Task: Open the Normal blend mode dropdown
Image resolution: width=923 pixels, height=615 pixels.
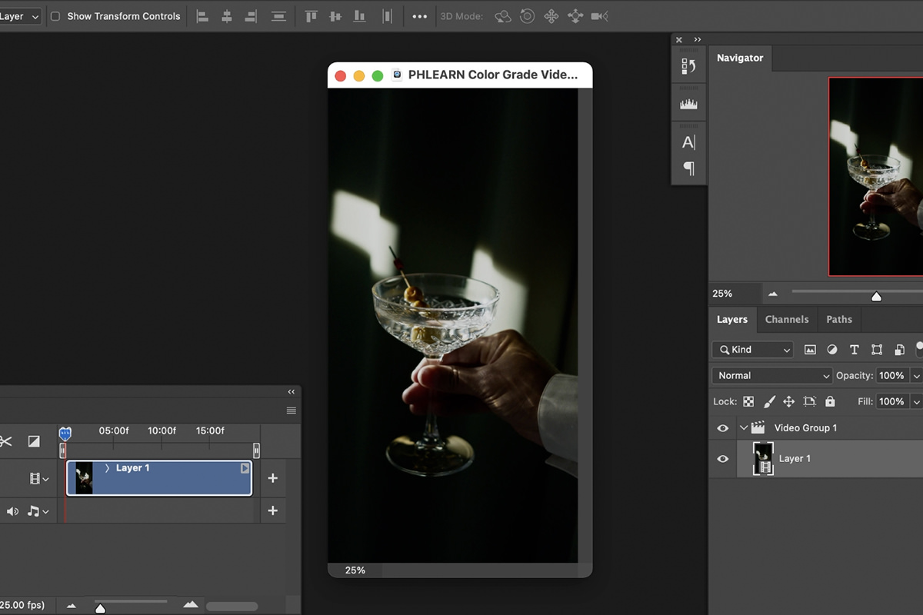Action: (x=771, y=375)
